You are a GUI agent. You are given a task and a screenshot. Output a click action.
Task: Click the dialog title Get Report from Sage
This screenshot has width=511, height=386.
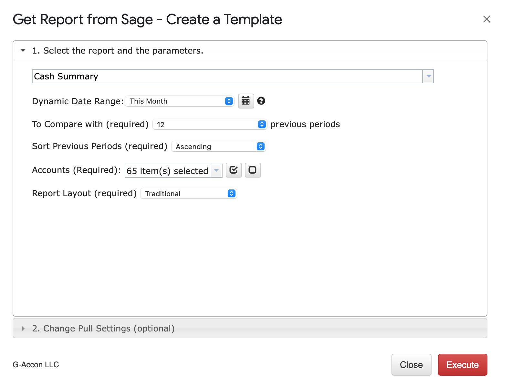(147, 19)
